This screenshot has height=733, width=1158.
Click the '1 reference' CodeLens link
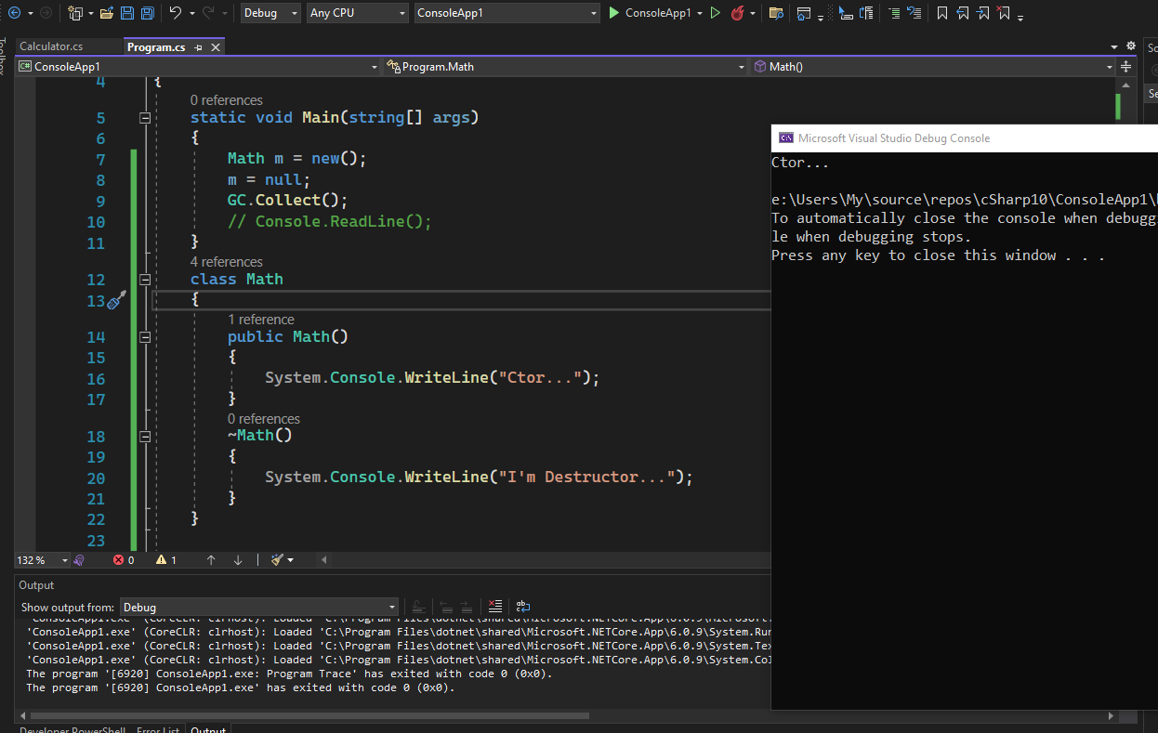[x=261, y=320]
